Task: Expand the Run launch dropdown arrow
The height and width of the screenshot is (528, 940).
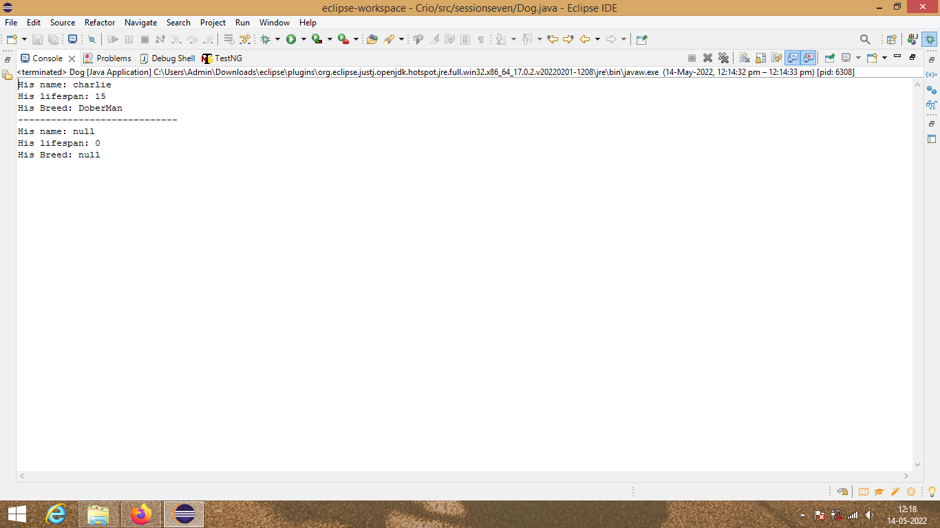Action: (x=303, y=39)
